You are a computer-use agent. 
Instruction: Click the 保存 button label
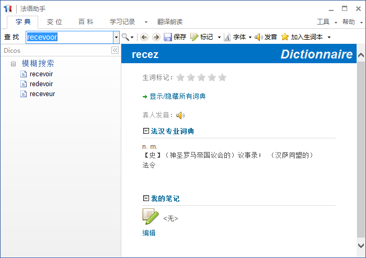coord(180,37)
